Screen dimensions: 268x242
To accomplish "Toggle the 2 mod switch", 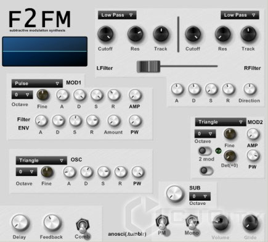I will [x=205, y=151].
